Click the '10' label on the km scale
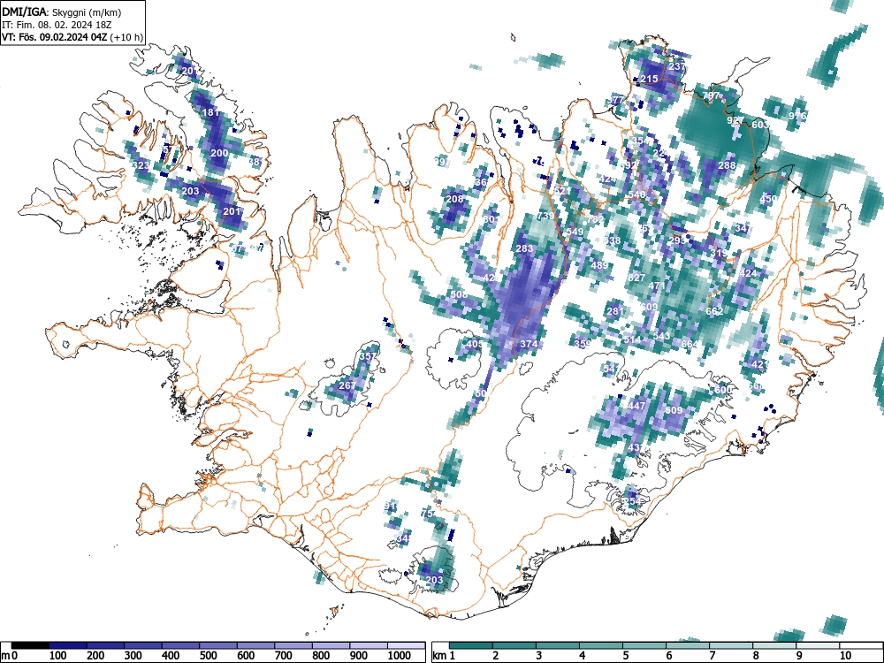This screenshot has width=884, height=663. pos(844,655)
